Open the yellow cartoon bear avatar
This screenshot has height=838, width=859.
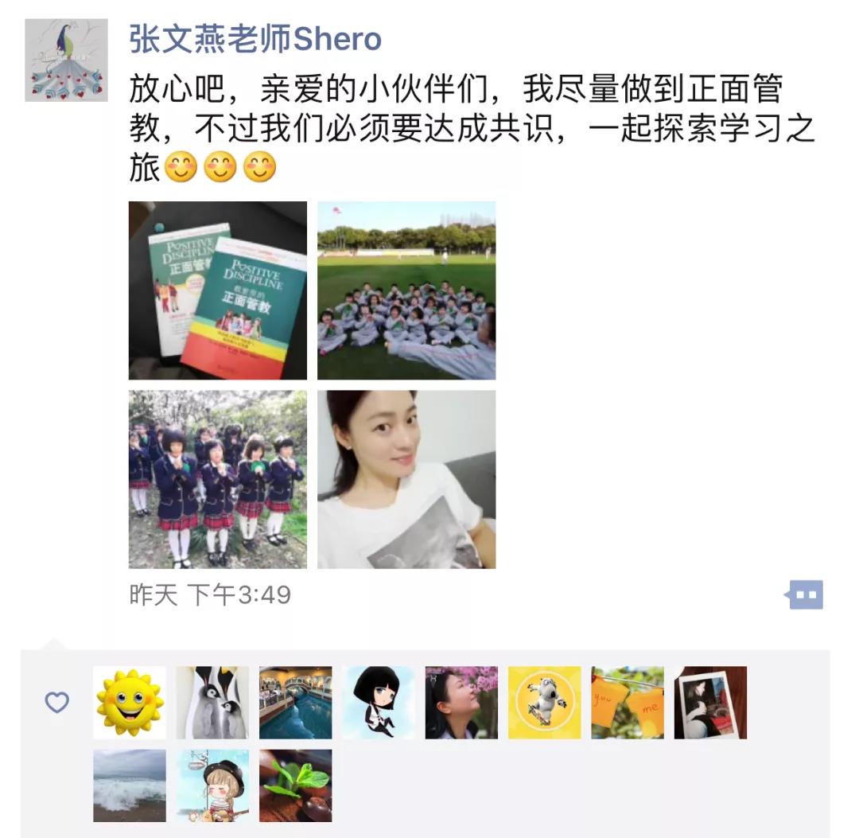click(545, 703)
